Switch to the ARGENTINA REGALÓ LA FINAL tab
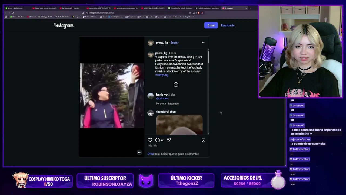The width and height of the screenshot is (346, 195). [x=153, y=8]
